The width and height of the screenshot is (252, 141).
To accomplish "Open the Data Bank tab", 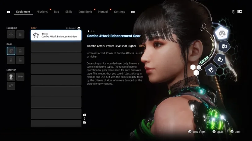I will (x=85, y=12).
